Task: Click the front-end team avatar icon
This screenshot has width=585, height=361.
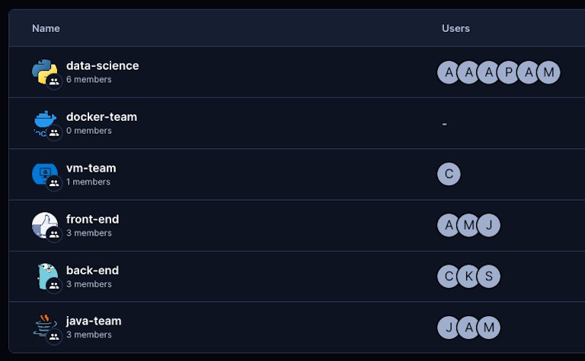Action: tap(43, 223)
